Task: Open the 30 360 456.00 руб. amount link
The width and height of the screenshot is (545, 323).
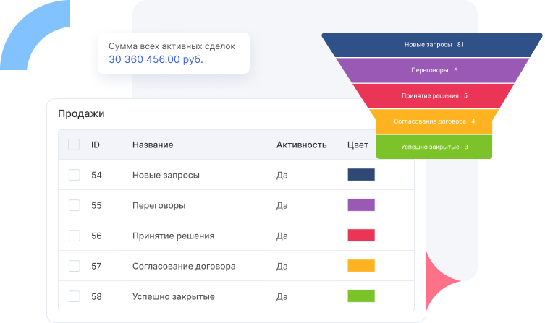Action: pyautogui.click(x=156, y=60)
